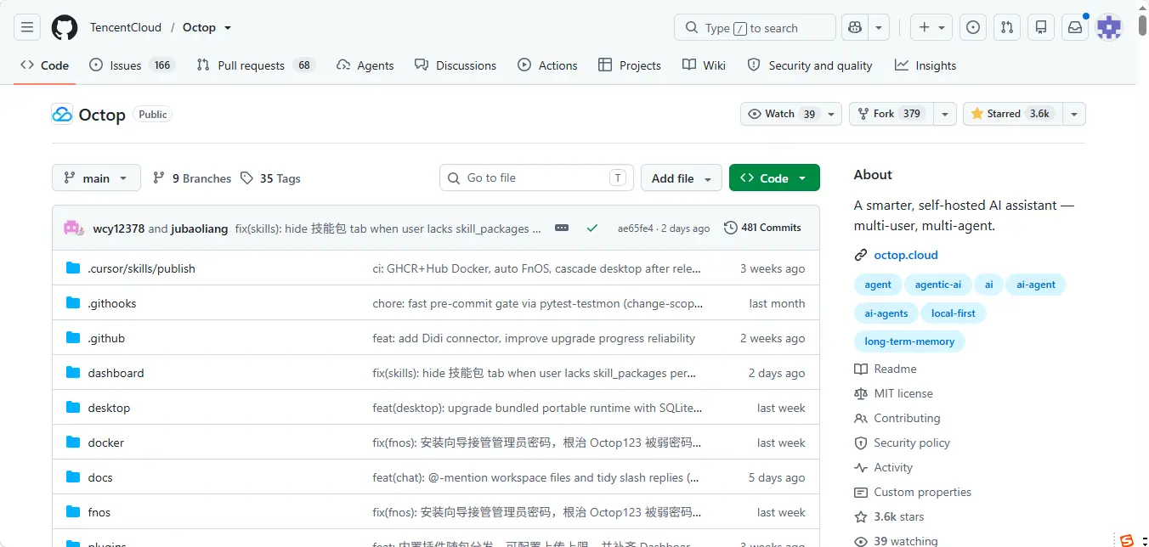The width and height of the screenshot is (1149, 547).
Task: View the green check status of latest commit
Action: point(592,228)
